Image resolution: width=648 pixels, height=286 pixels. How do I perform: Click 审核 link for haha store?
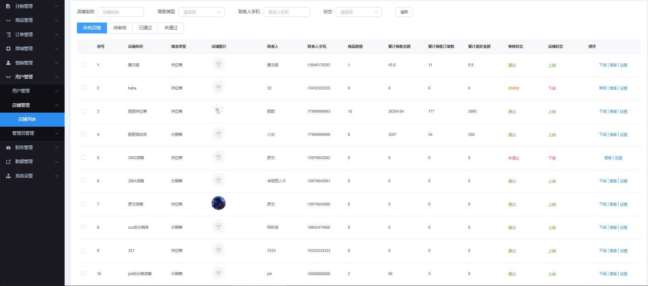click(x=603, y=88)
